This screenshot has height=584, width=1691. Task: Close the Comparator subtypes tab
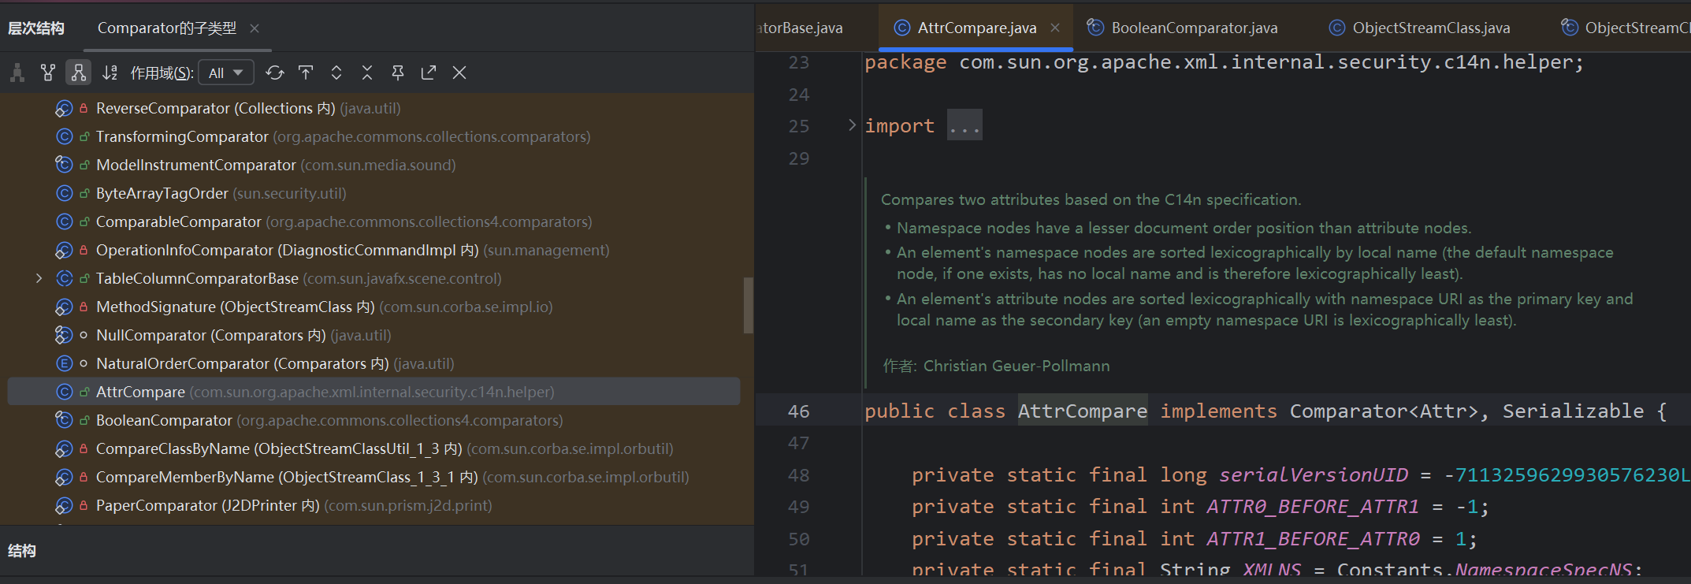(255, 28)
